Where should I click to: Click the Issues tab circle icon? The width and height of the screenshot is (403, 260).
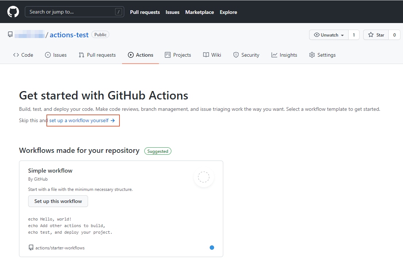pyautogui.click(x=48, y=55)
